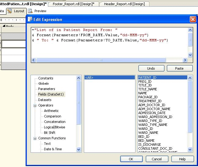The image size is (198, 167).
Task: Open Help for expression editor
Action: (x=182, y=159)
